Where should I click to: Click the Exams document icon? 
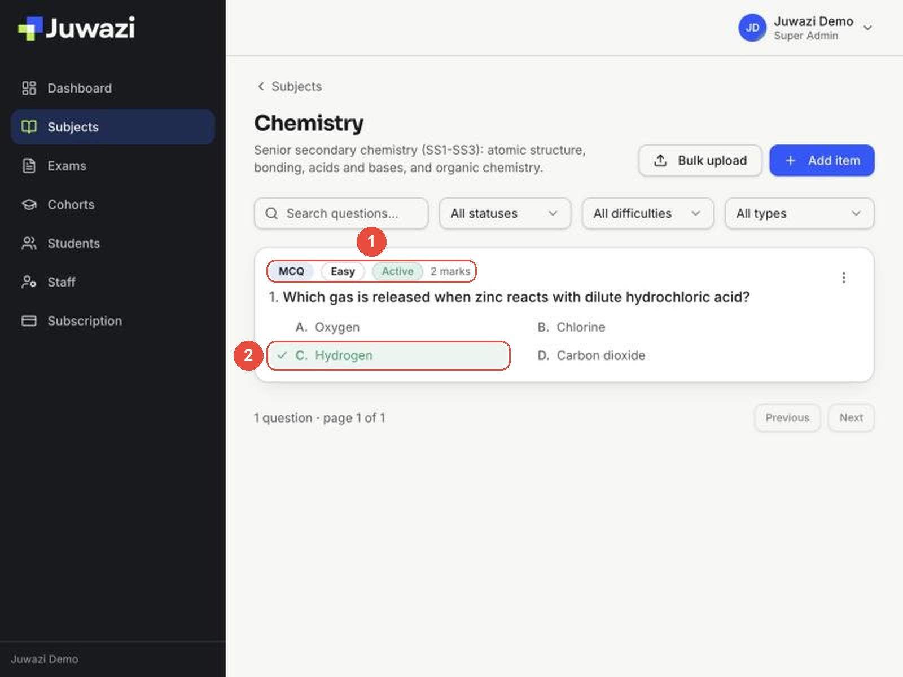click(29, 166)
